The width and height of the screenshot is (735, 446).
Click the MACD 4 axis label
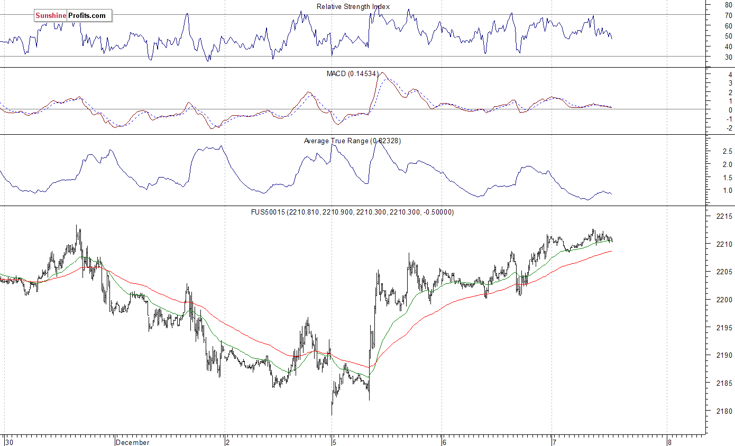pyautogui.click(x=730, y=75)
